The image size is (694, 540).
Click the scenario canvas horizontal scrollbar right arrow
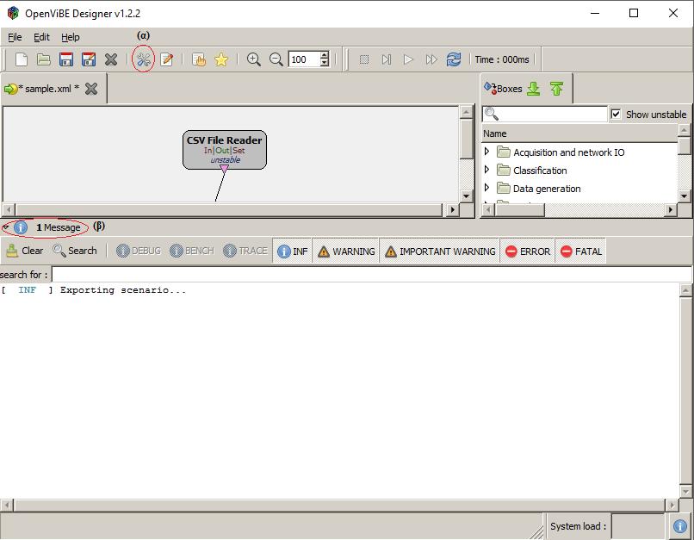tap(451, 209)
